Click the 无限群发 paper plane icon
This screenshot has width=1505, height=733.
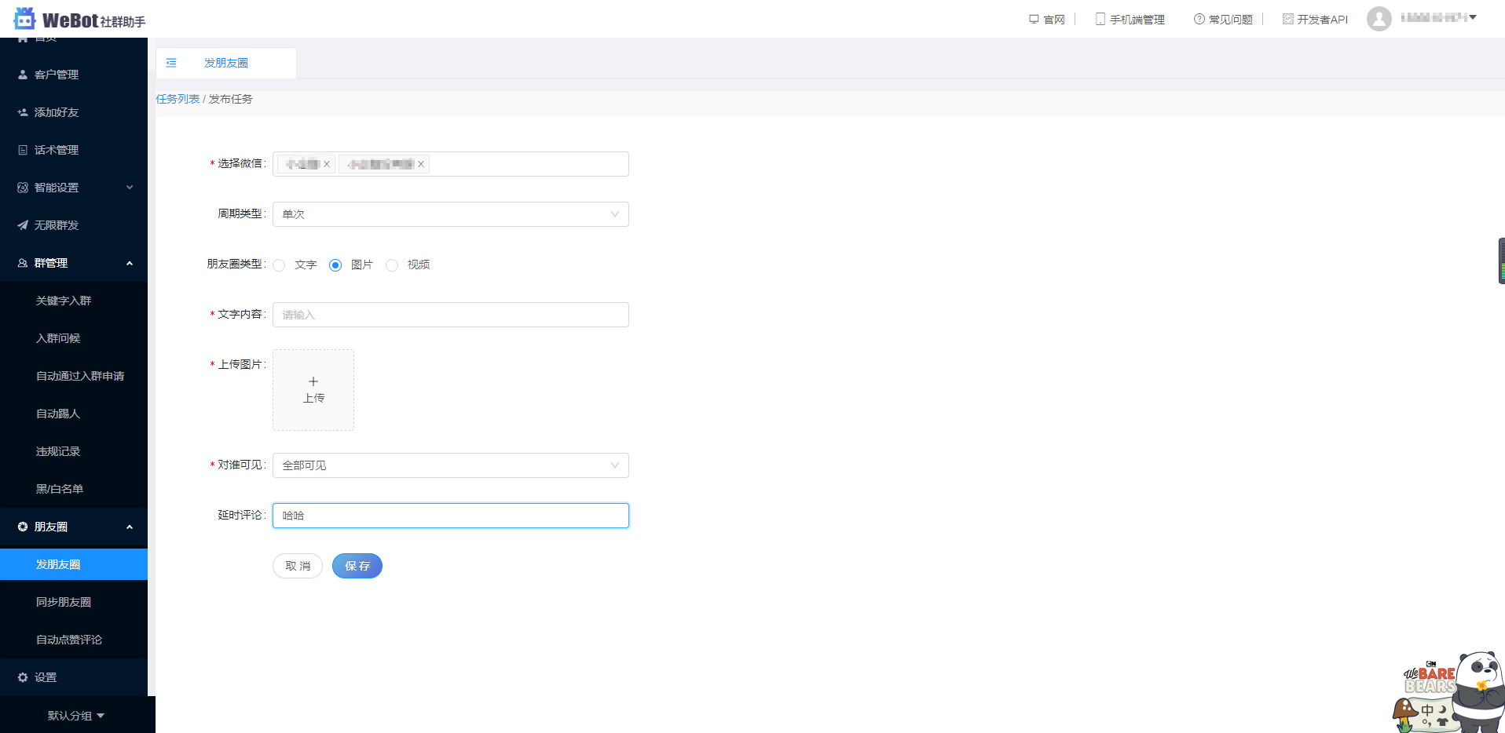point(23,225)
